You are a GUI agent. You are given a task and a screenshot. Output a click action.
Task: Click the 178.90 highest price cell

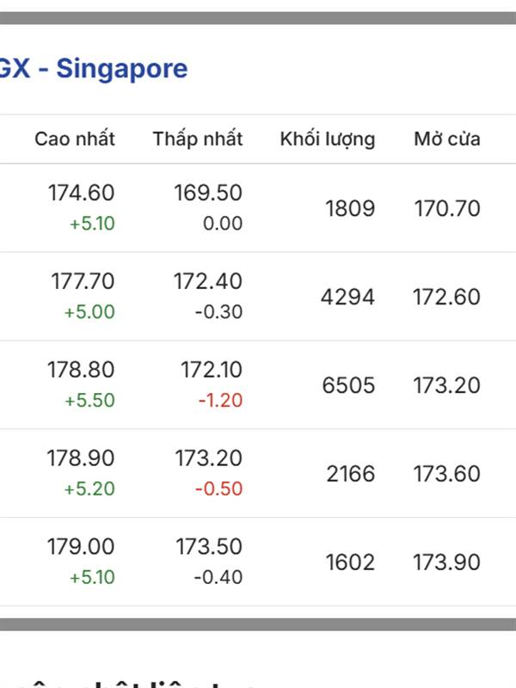[x=81, y=458]
